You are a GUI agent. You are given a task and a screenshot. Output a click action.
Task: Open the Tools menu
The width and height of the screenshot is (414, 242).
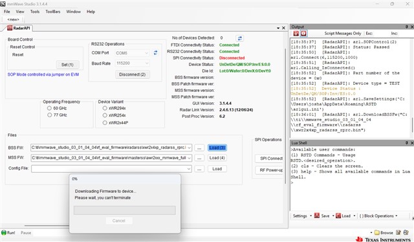coord(34,12)
